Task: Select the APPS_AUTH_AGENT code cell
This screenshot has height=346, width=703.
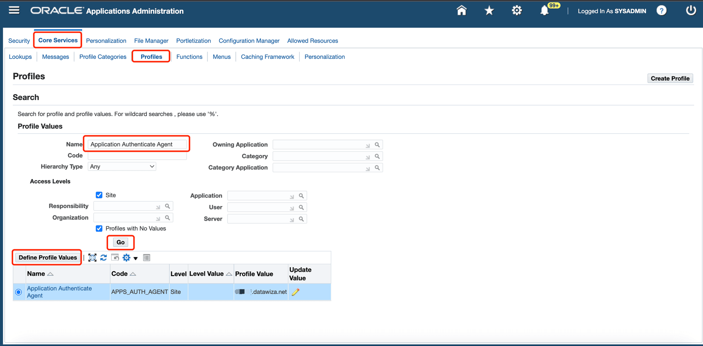Action: coord(140,292)
